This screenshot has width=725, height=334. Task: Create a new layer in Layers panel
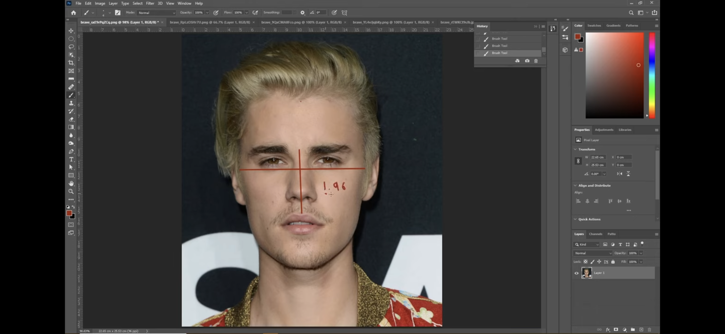click(641, 330)
